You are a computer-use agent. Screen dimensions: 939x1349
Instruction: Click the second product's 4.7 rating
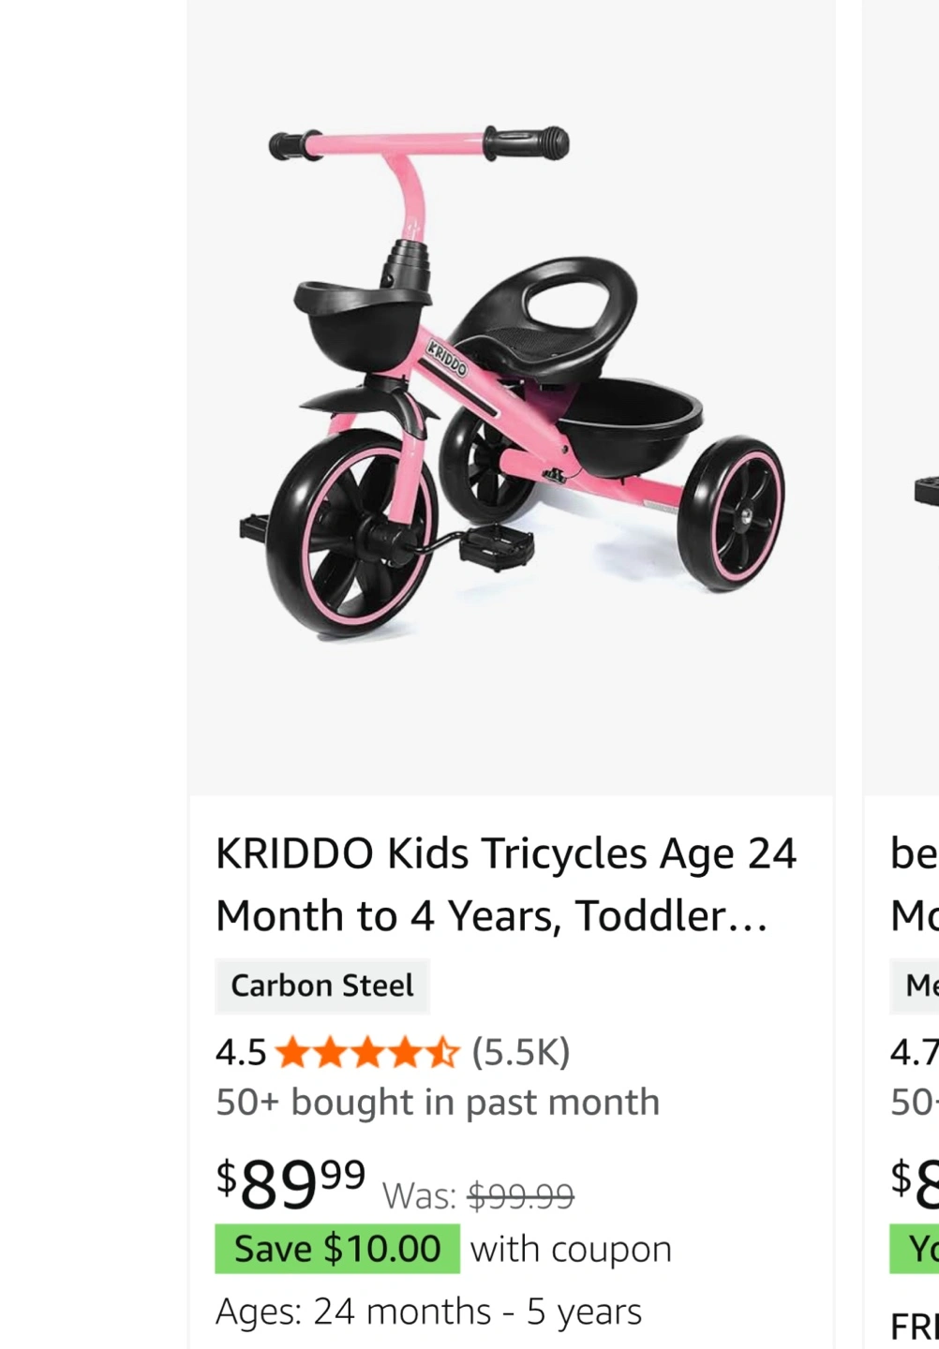(915, 1053)
